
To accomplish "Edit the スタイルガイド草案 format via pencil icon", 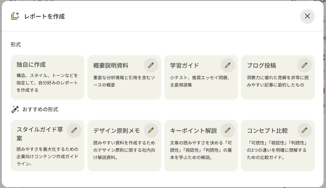I will (x=74, y=130).
